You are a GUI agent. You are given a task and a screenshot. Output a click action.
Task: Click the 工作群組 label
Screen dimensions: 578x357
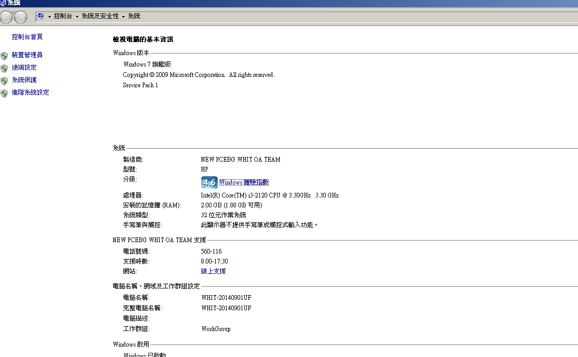pyautogui.click(x=136, y=329)
